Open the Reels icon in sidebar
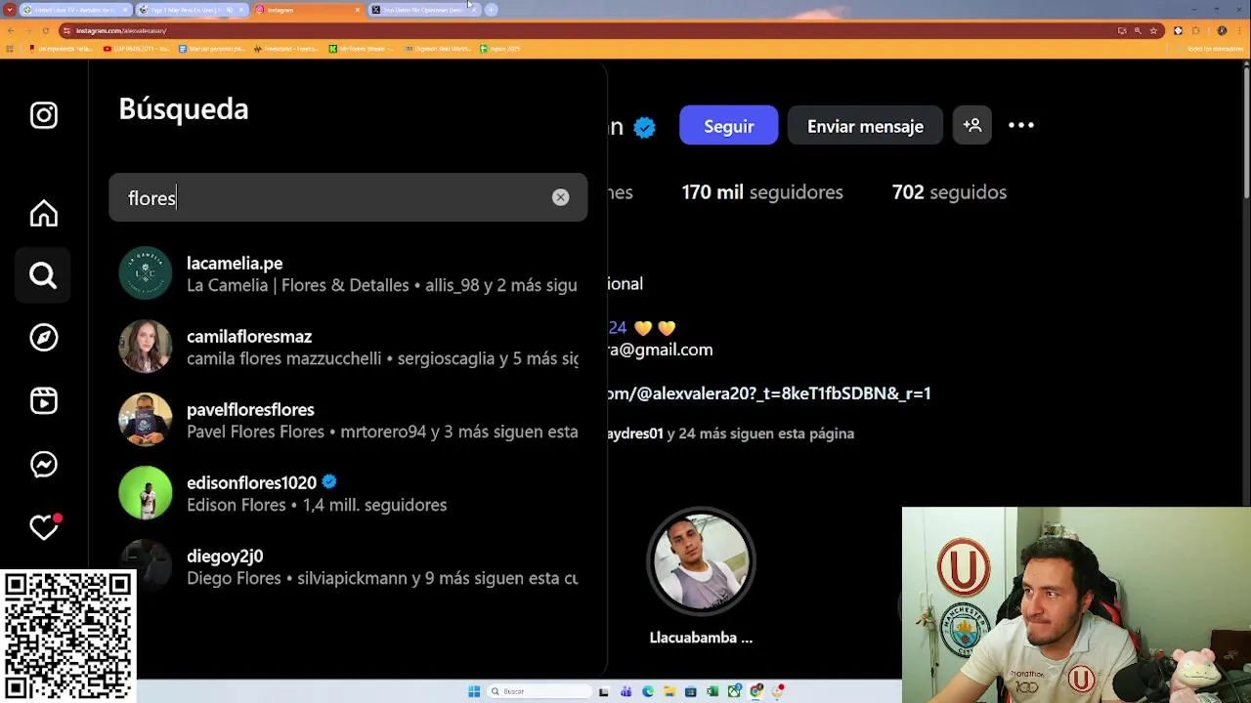The height and width of the screenshot is (703, 1251). 43,401
